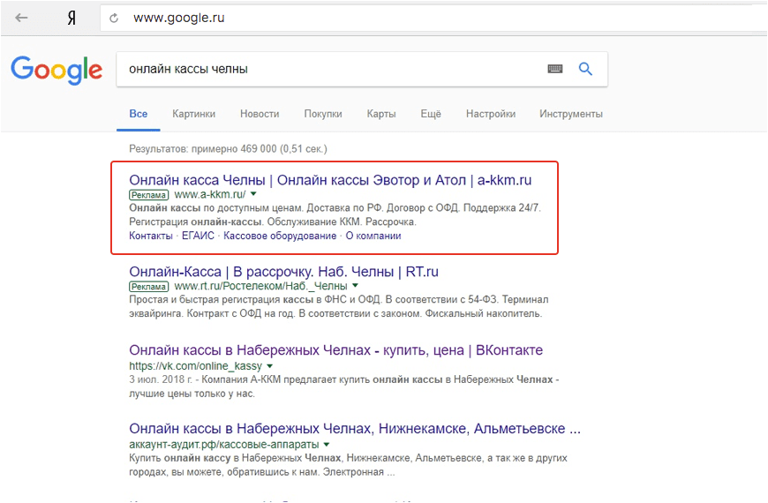Expand dropdown arrow next to www.a-kkm.ru/
This screenshot has height=503, width=768.
tap(253, 194)
